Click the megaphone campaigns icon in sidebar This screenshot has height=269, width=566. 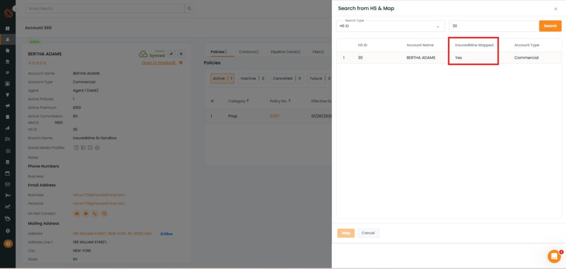[8, 106]
